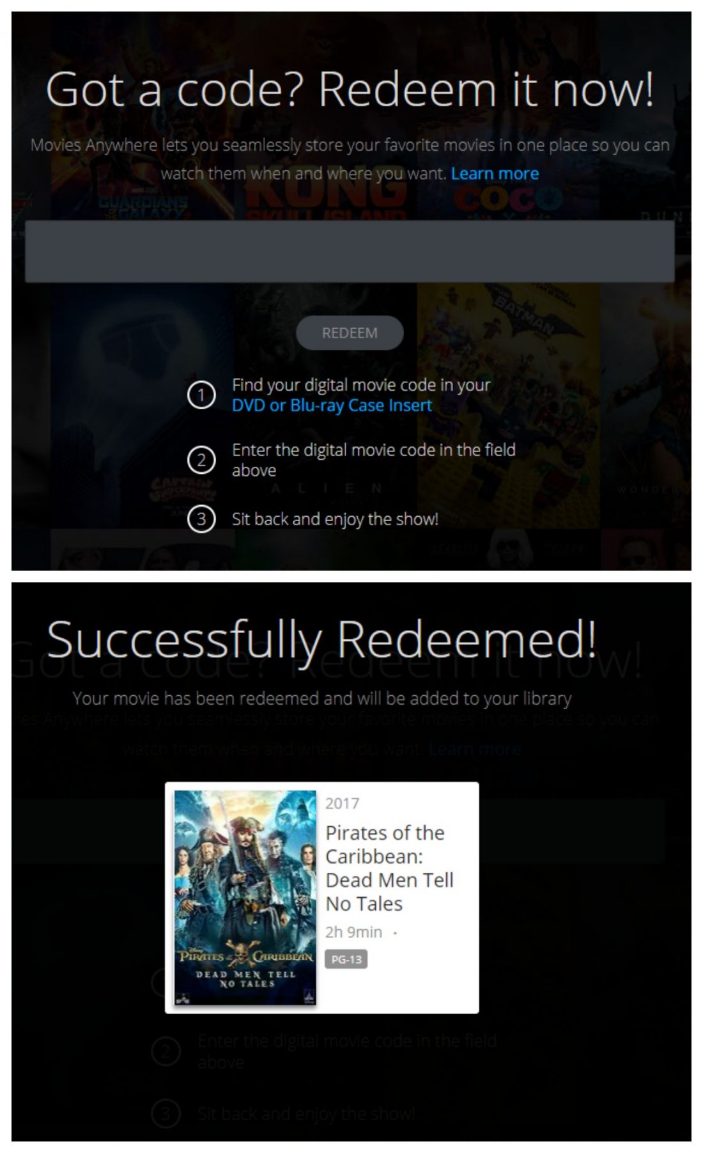Open the Learn more link
The height and width of the screenshot is (1153, 703).
[x=495, y=173]
